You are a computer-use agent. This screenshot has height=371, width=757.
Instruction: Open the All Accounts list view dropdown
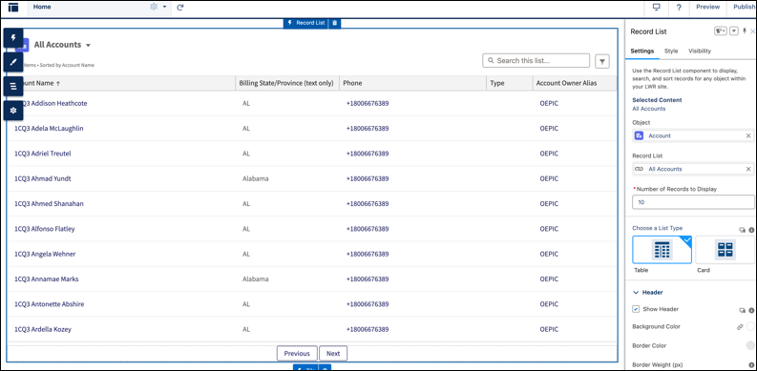coord(88,46)
